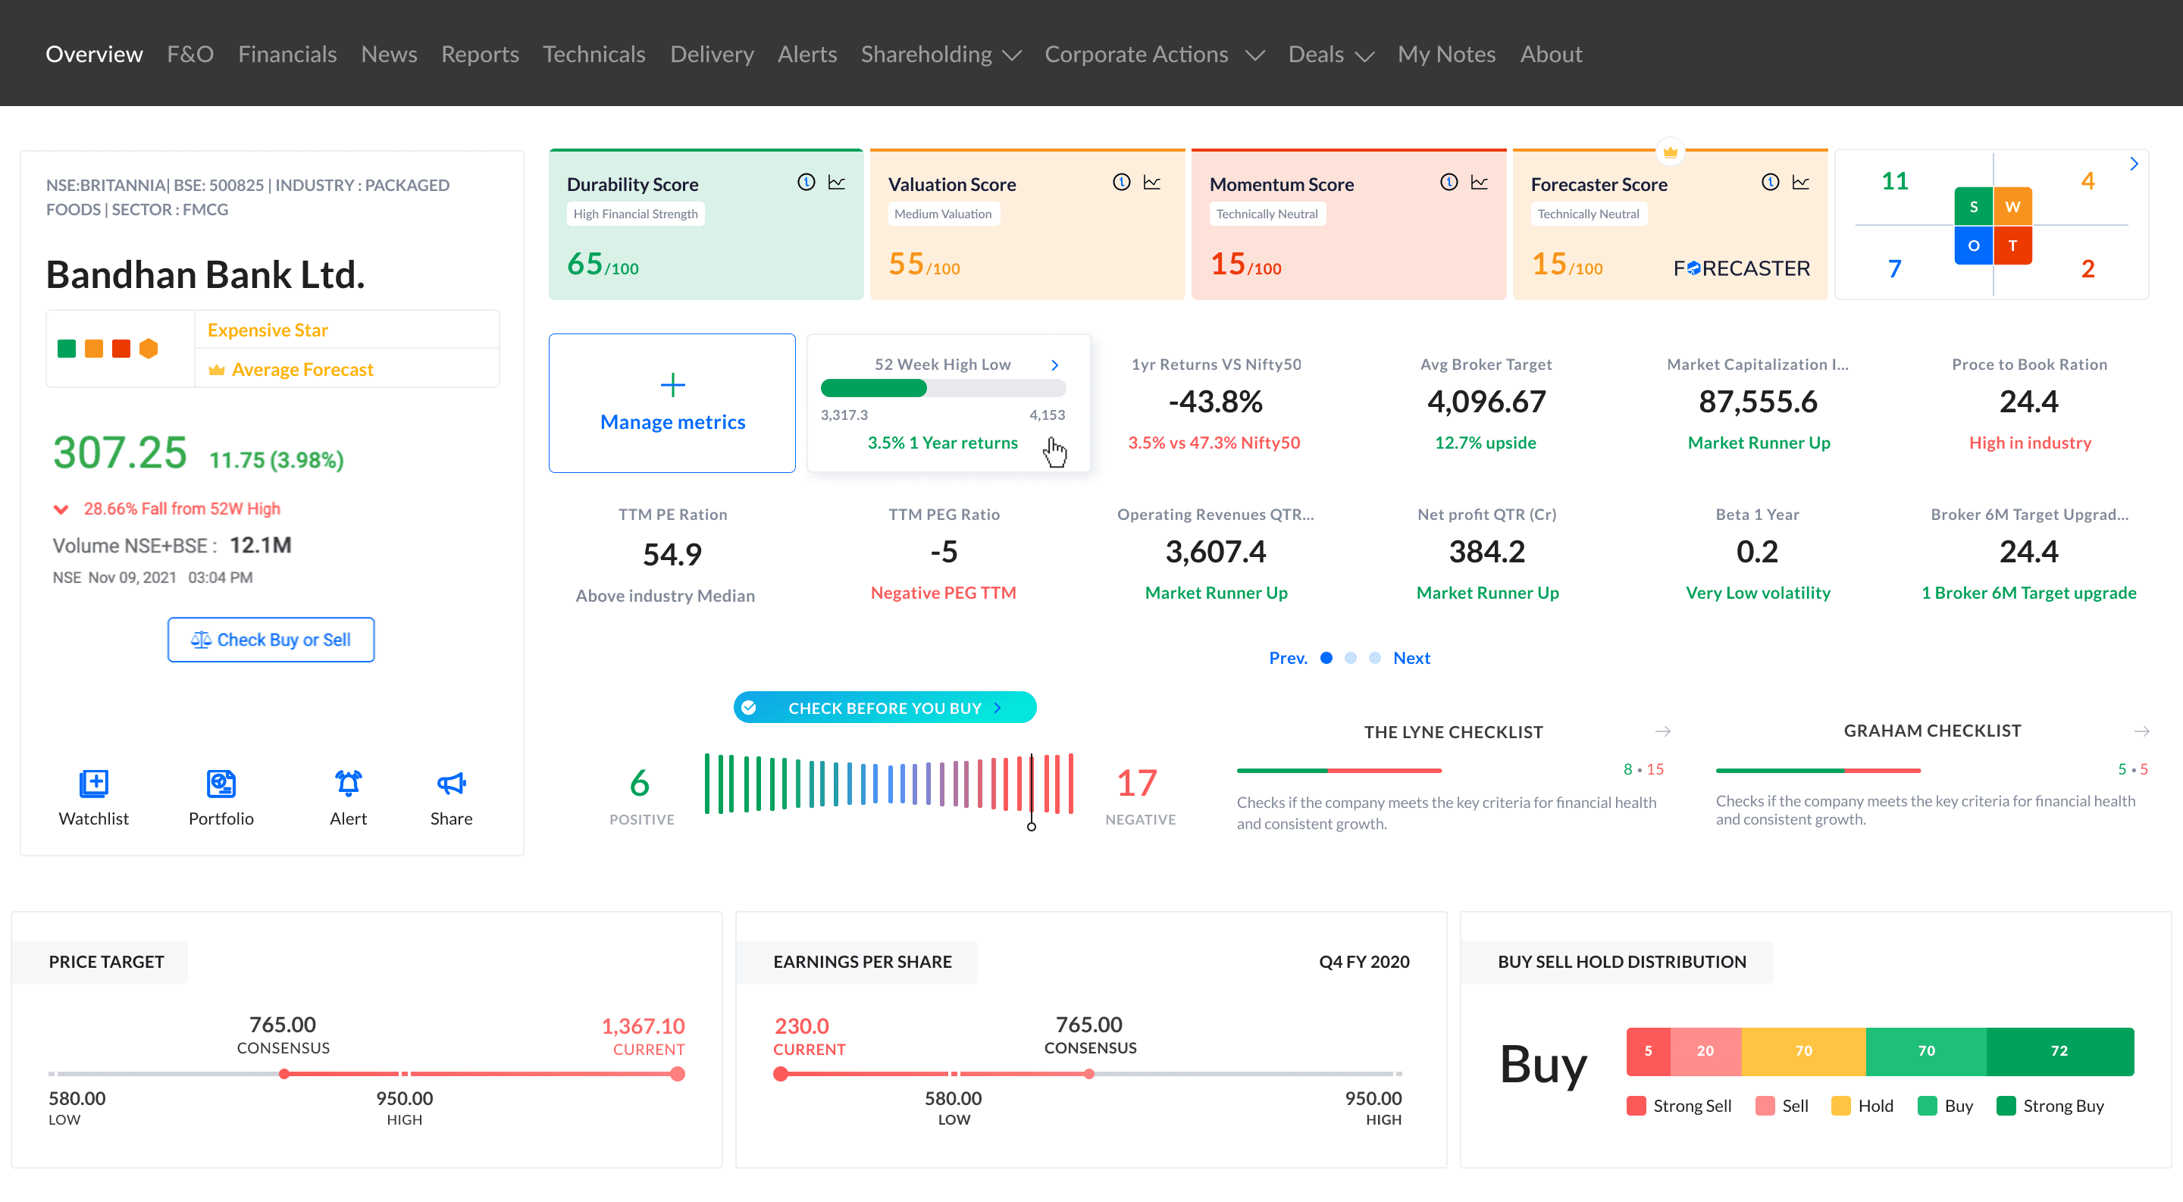Click the Forecaster Score info icon
The image size is (2183, 1202).
click(x=1771, y=182)
